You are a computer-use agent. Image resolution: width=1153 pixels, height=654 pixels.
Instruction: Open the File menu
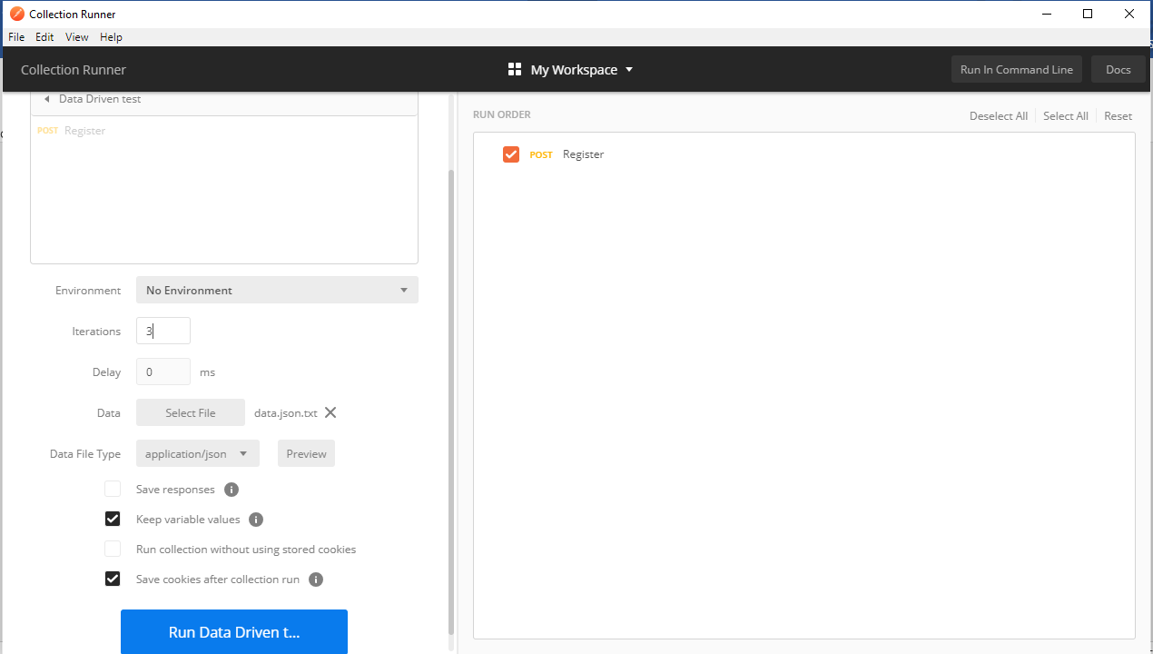point(15,36)
